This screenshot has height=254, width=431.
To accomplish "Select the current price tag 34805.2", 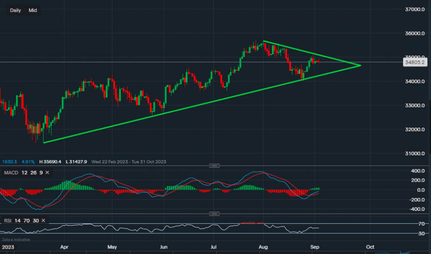I will (415, 63).
